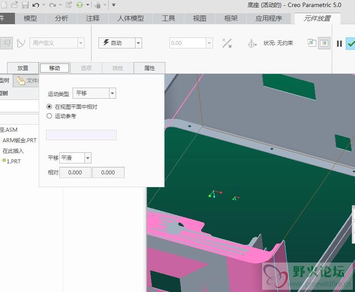The height and width of the screenshot is (292, 355).
Task: Click the 状况: 无约束 status text
Action: pos(278,43)
